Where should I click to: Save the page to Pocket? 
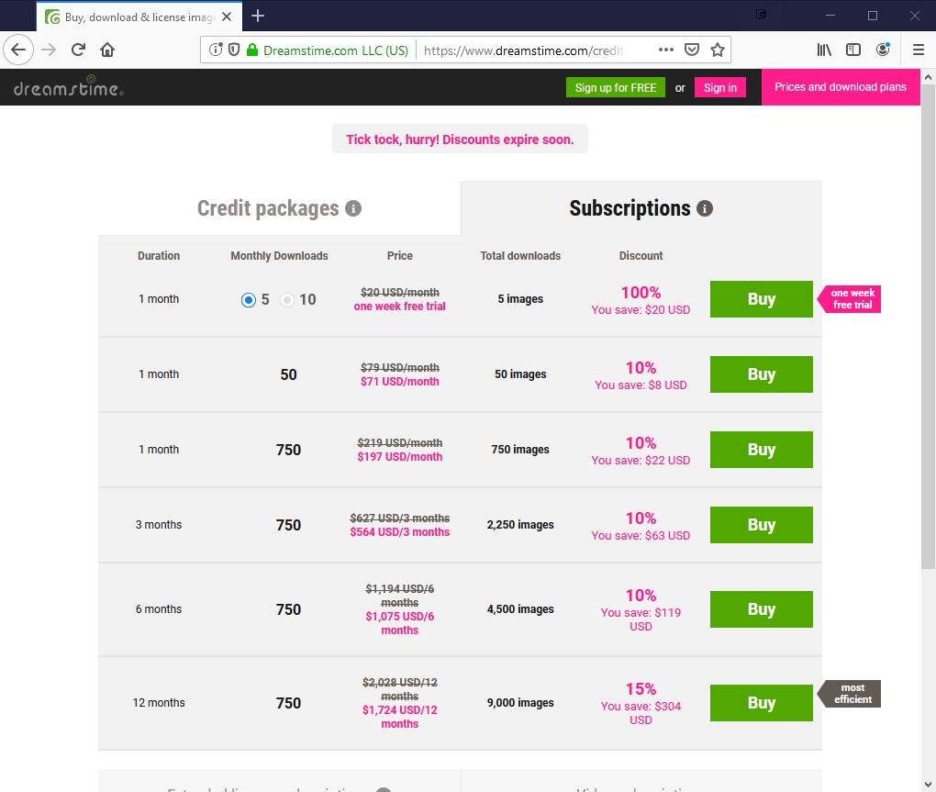(x=692, y=50)
